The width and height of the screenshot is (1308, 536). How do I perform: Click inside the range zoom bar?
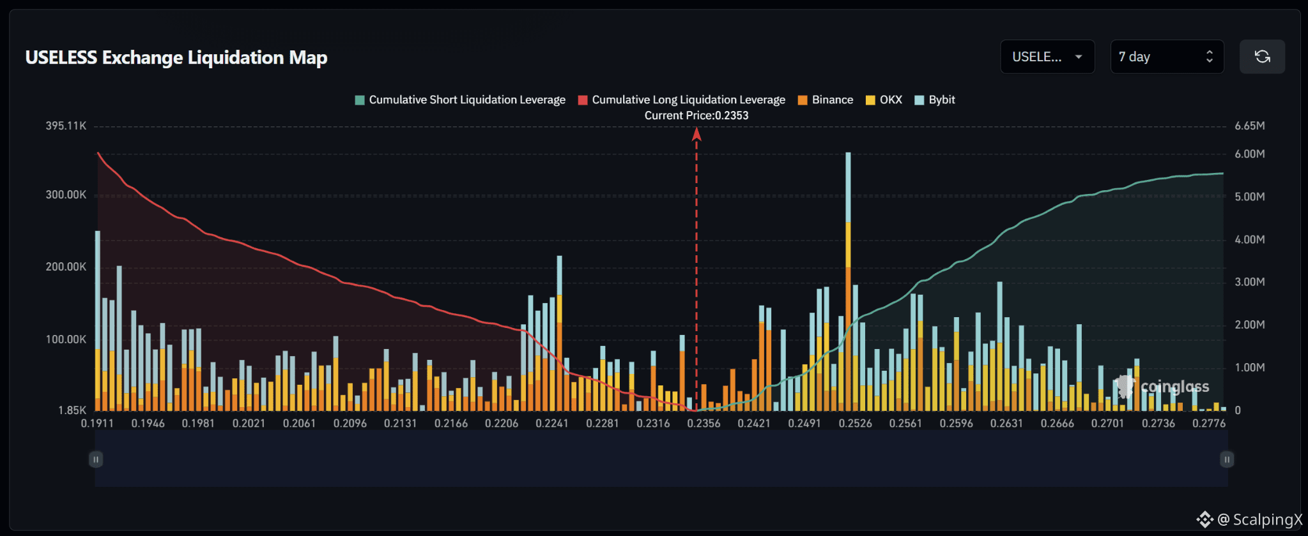[661, 459]
